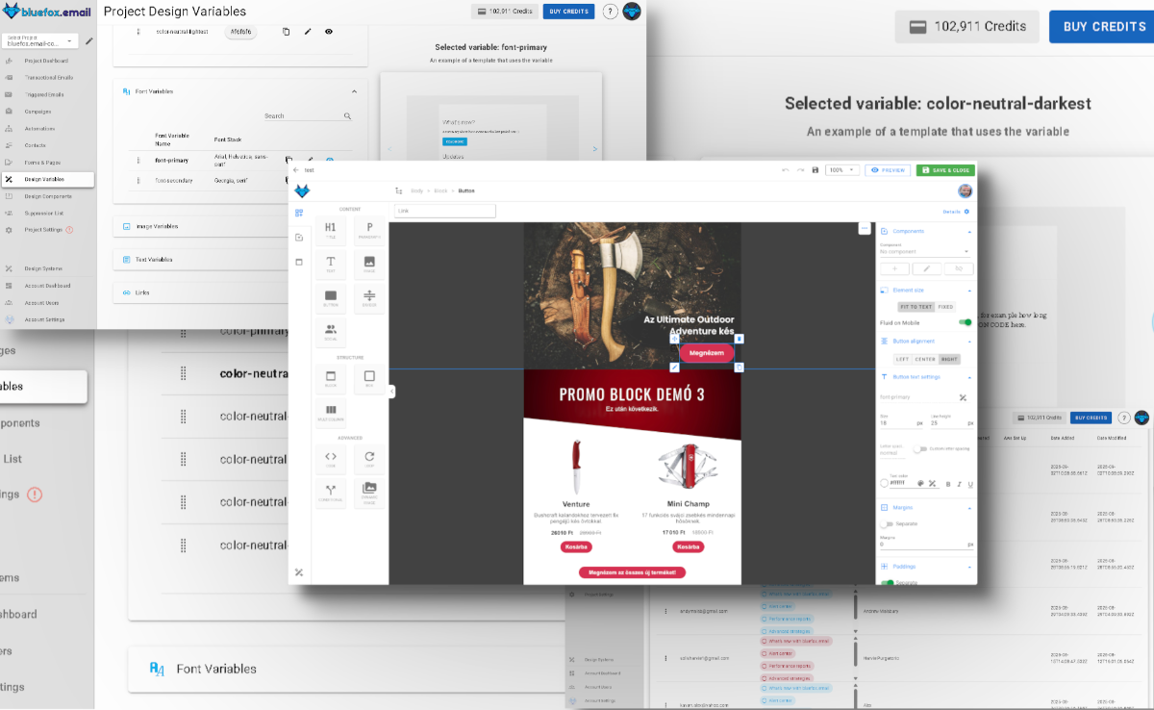Image resolution: width=1154 pixels, height=710 pixels.
Task: Toggle the Fluid on Mobile switch
Action: [x=965, y=322]
